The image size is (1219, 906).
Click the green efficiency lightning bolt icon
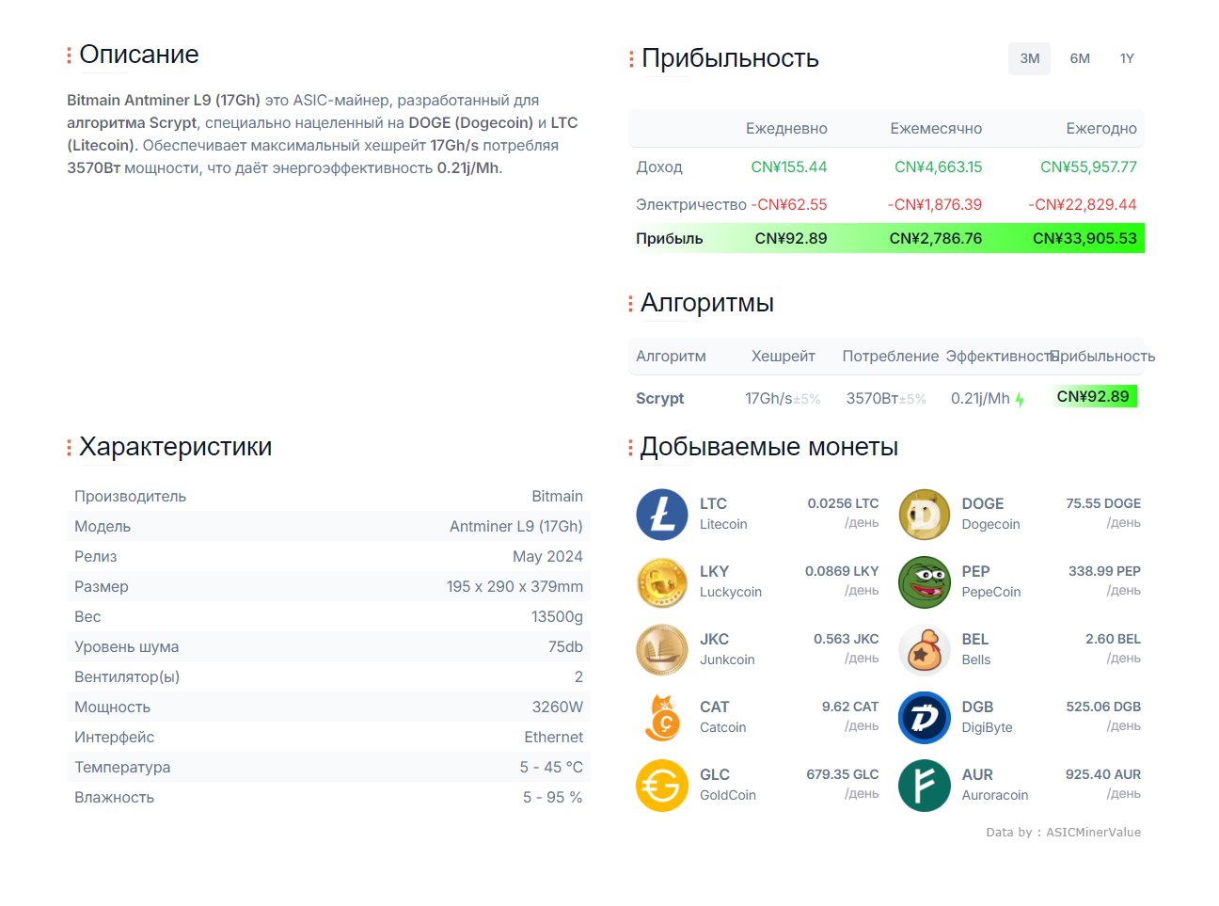(x=1020, y=400)
